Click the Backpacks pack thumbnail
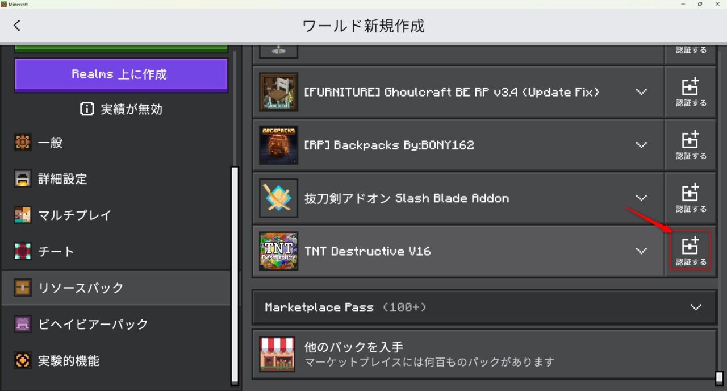The width and height of the screenshot is (727, 391). point(278,145)
